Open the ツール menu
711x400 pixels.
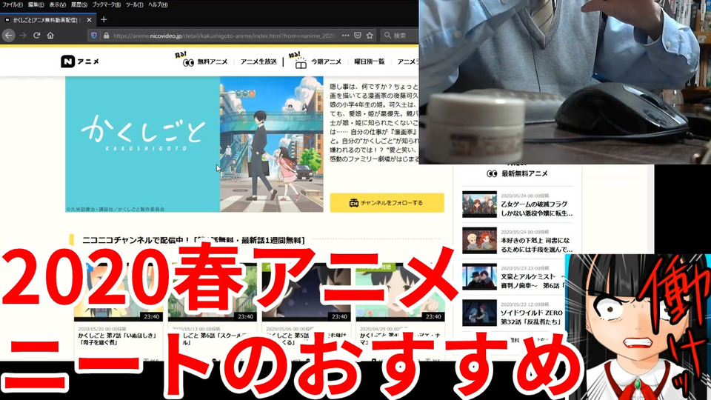click(x=134, y=4)
